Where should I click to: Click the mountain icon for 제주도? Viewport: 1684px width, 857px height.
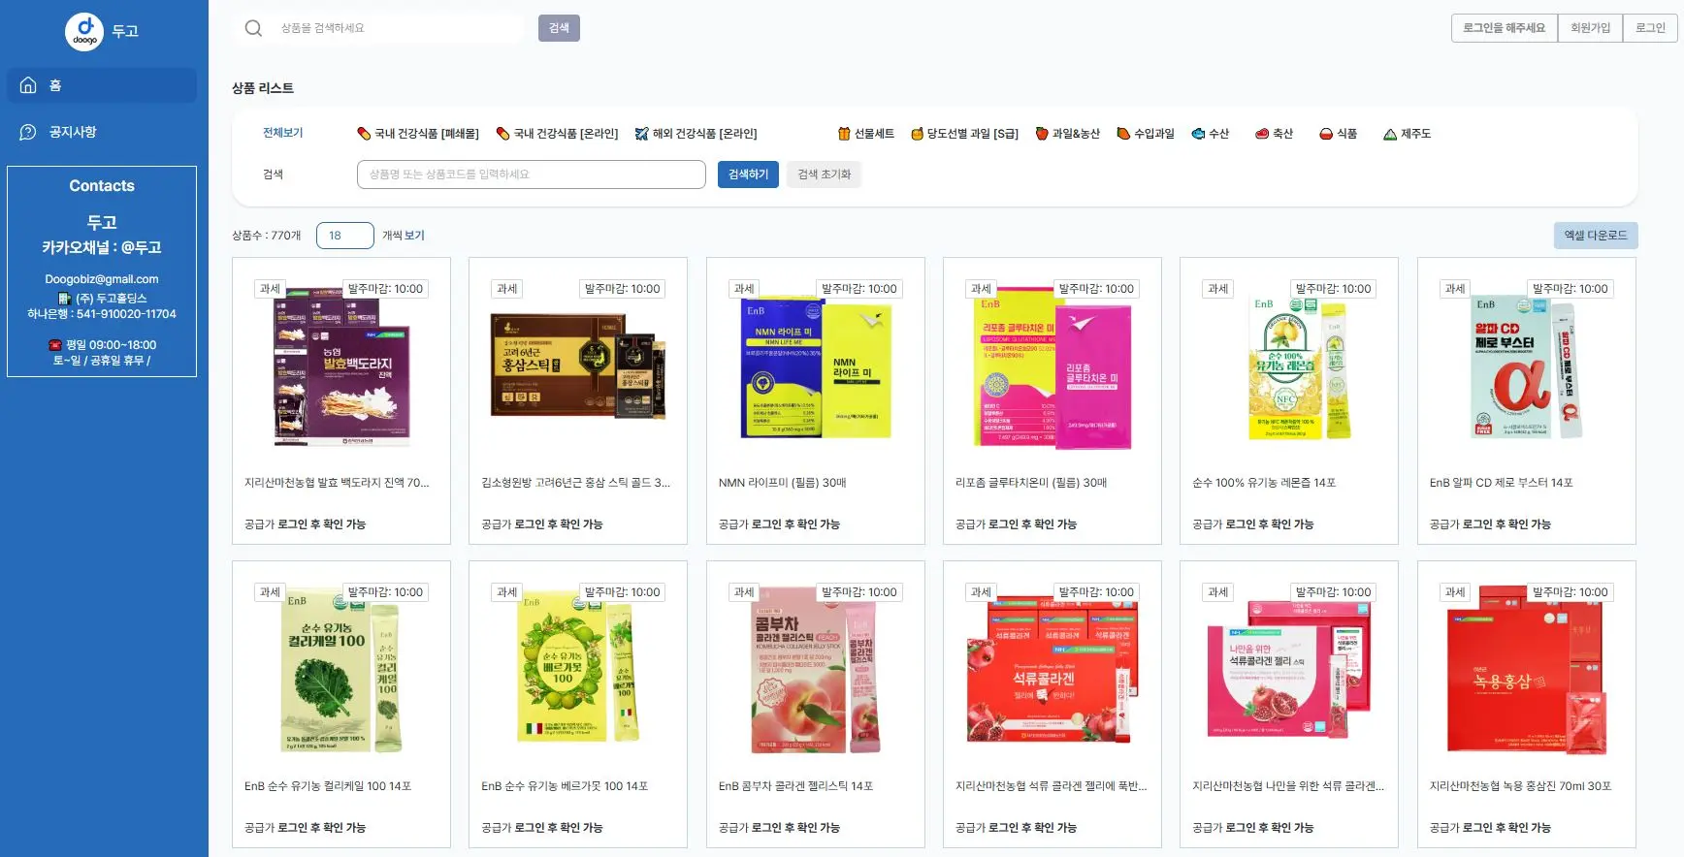[1390, 134]
